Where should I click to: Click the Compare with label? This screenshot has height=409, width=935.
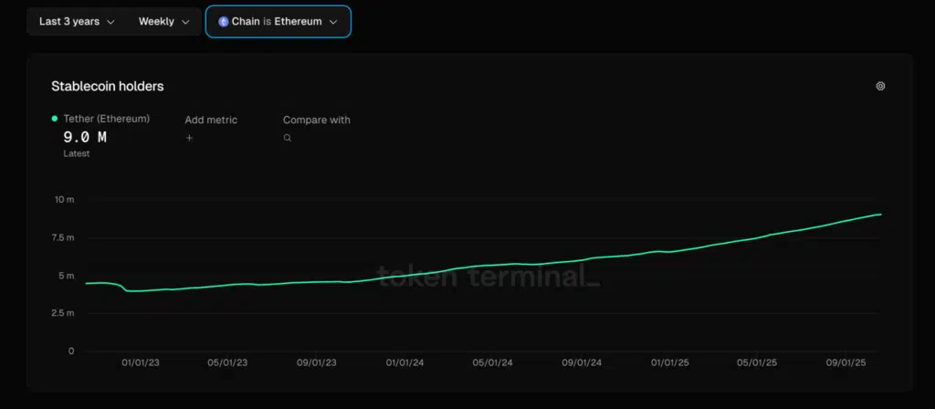click(317, 120)
